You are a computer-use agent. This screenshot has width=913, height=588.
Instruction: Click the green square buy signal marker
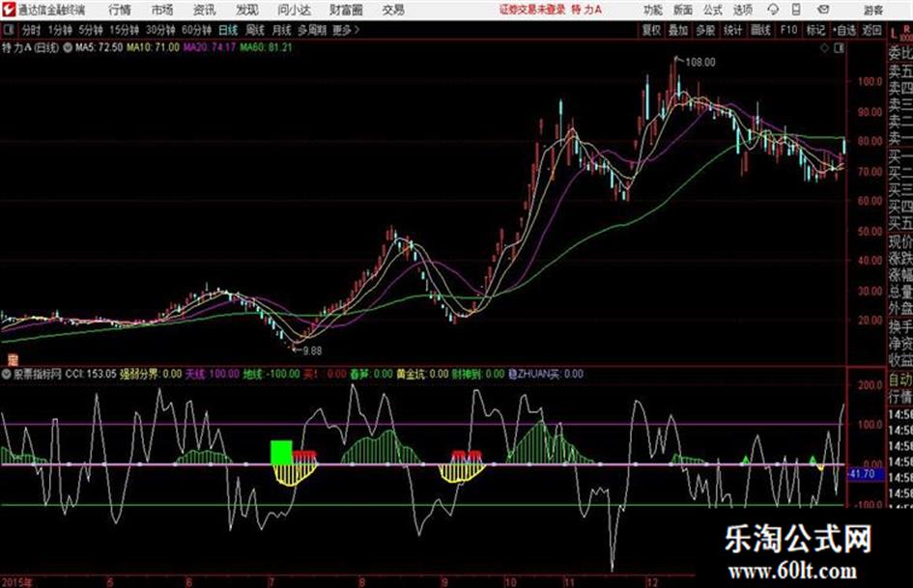(281, 453)
